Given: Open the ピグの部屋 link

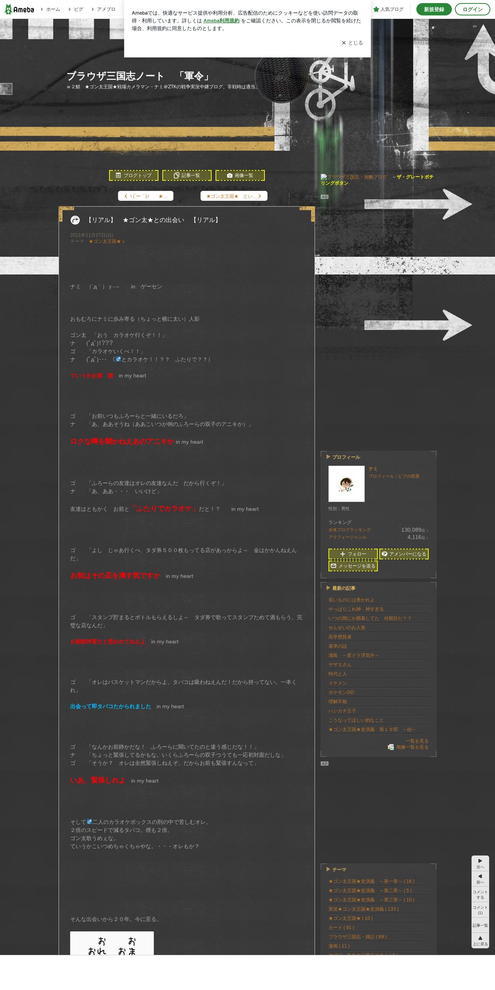Looking at the screenshot, I should click(x=409, y=476).
